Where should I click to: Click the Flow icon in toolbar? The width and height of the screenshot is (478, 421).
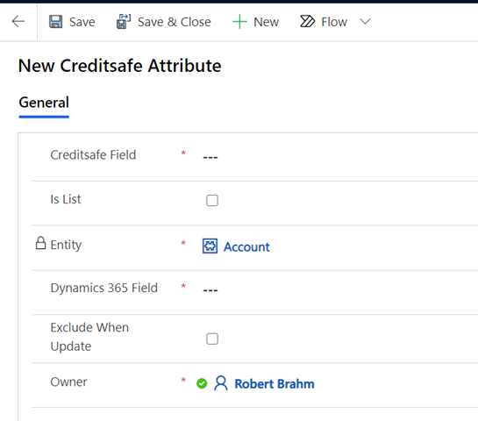pyautogui.click(x=307, y=21)
